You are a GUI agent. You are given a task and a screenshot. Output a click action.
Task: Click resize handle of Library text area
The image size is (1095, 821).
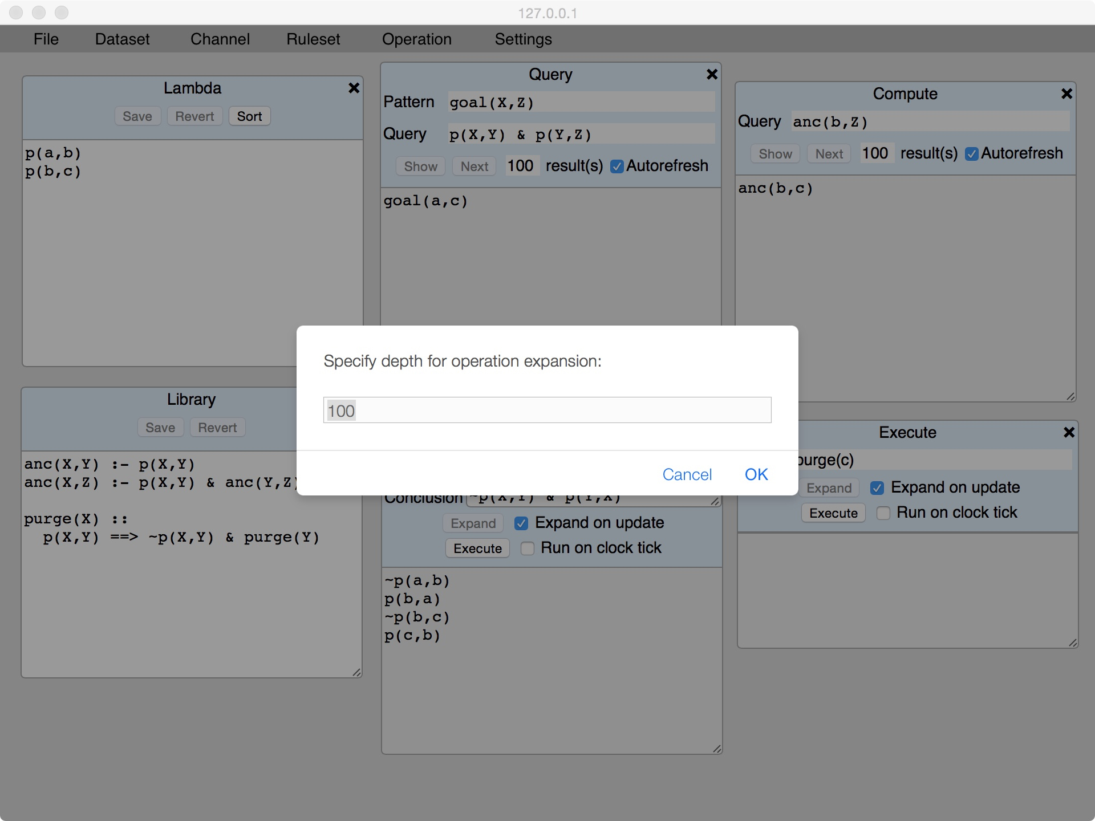[356, 672]
